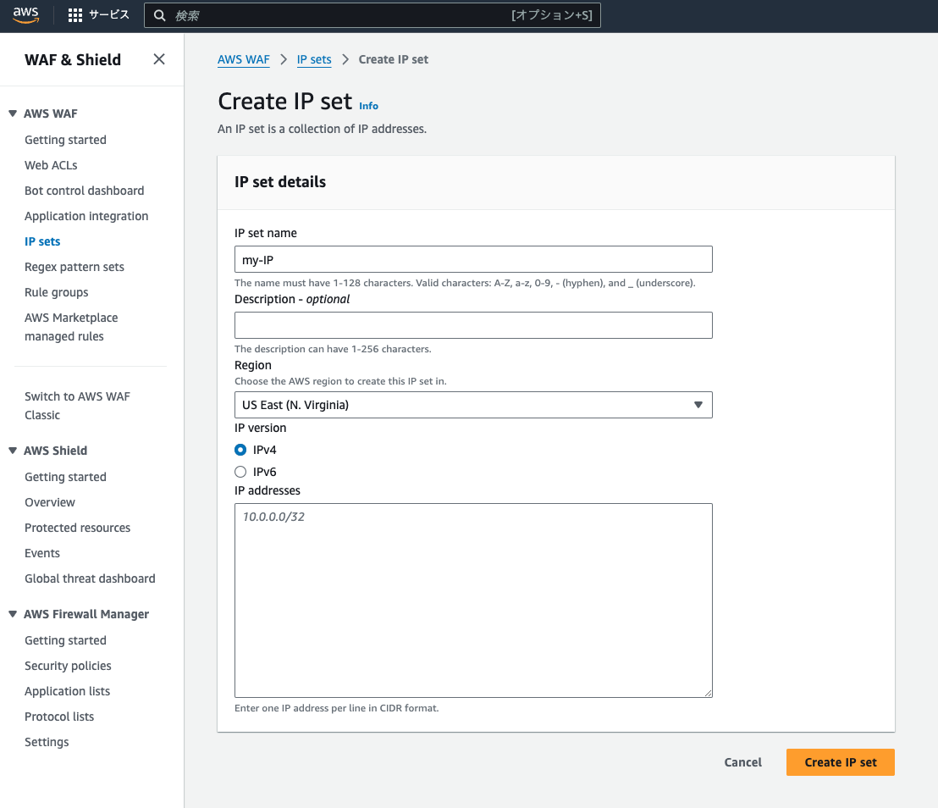This screenshot has height=808, width=938.
Task: Click the resize handle of IP addresses box
Action: click(x=708, y=693)
